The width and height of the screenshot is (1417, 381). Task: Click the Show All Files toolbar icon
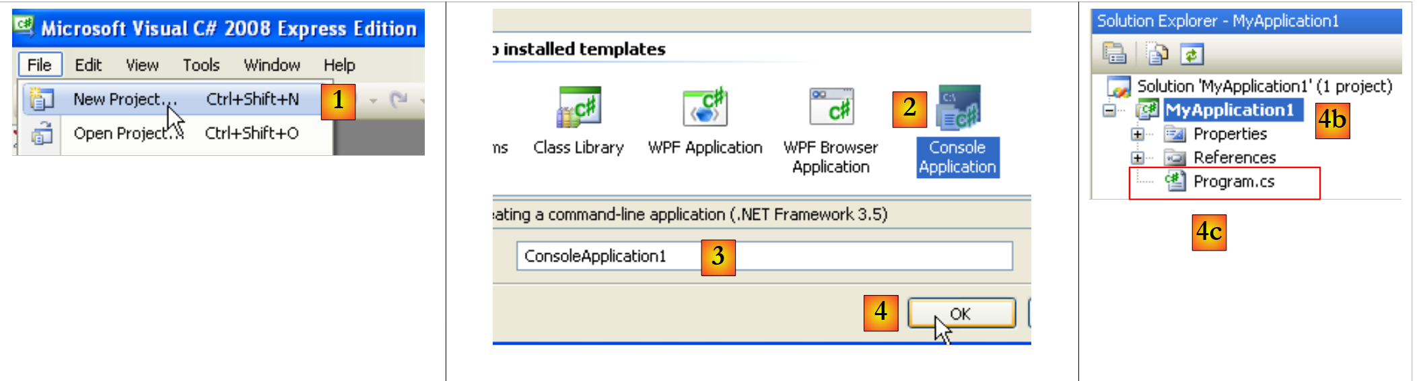pyautogui.click(x=1157, y=54)
